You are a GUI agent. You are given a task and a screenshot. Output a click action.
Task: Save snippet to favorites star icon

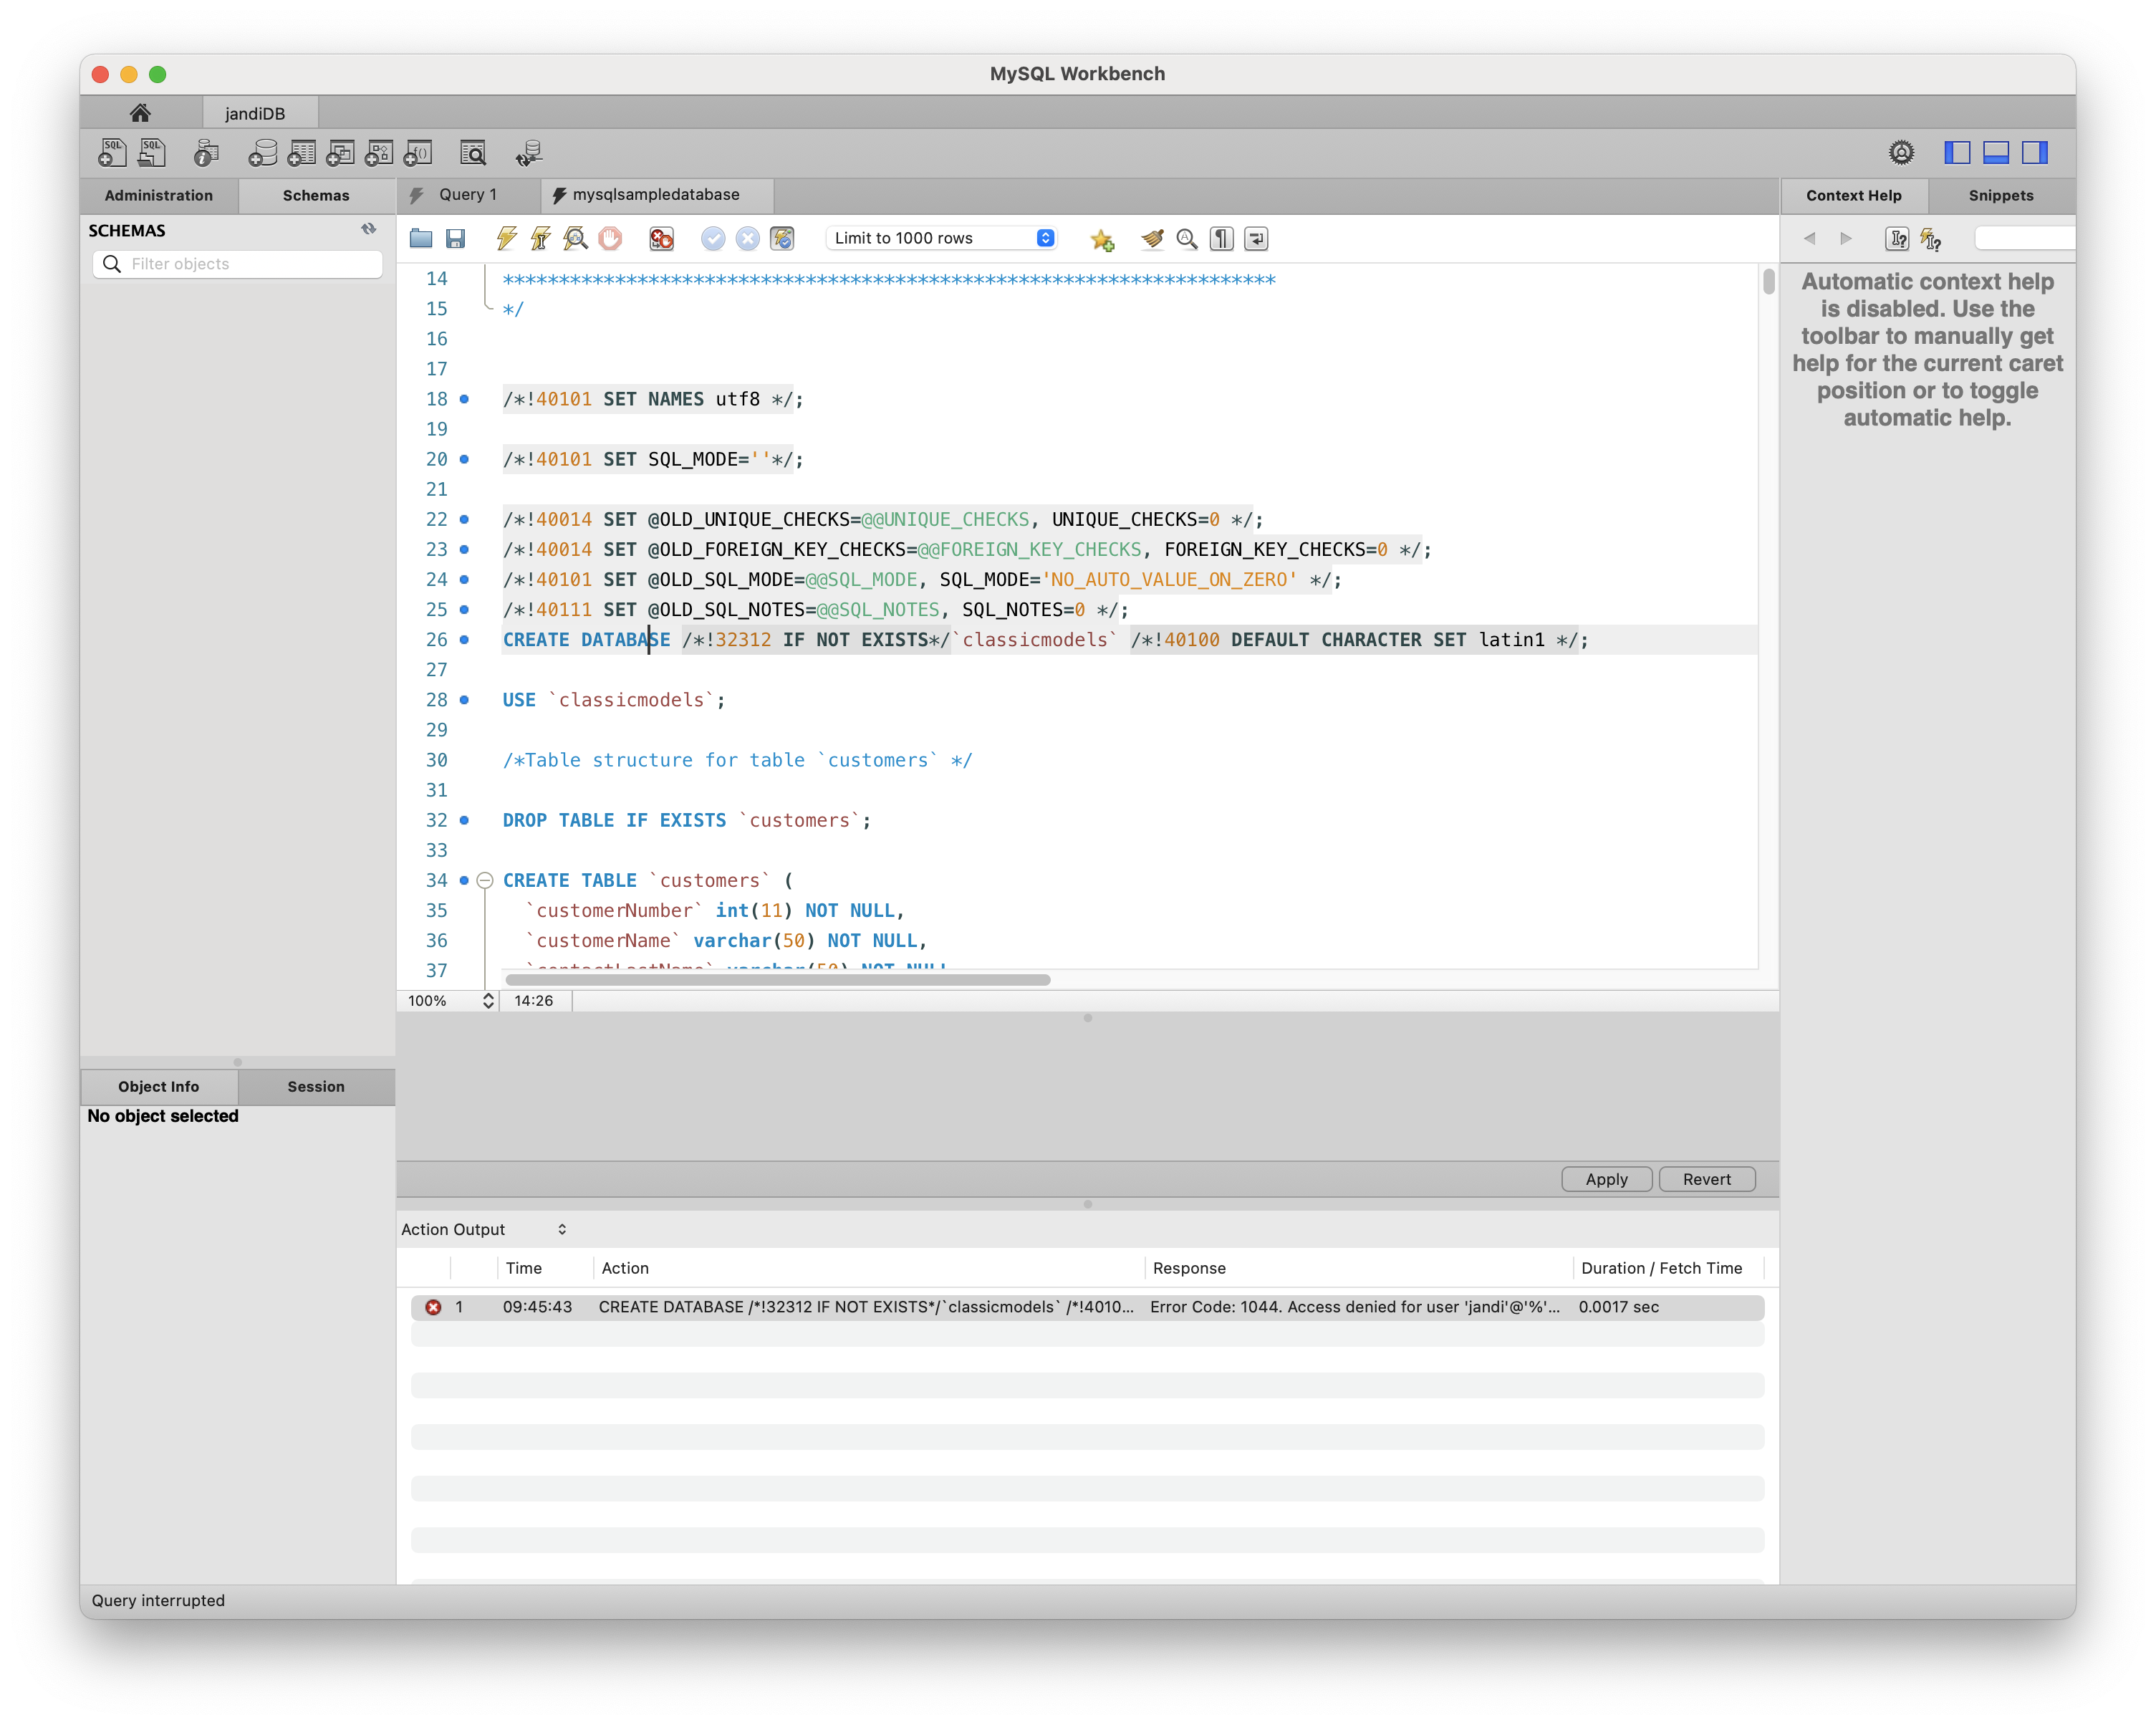(1102, 239)
